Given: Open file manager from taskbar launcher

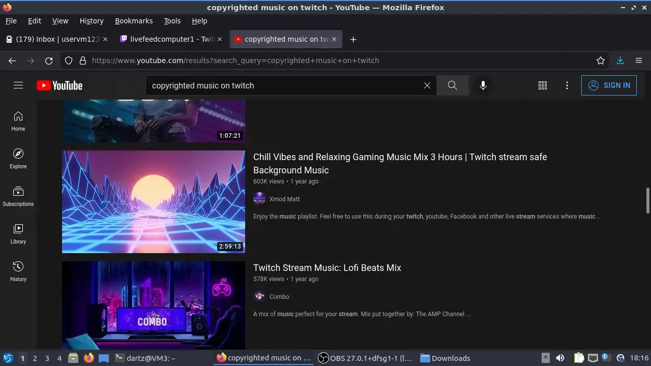Looking at the screenshot, I should [x=73, y=358].
